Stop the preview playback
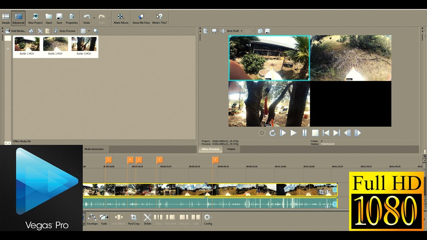 coord(315,133)
